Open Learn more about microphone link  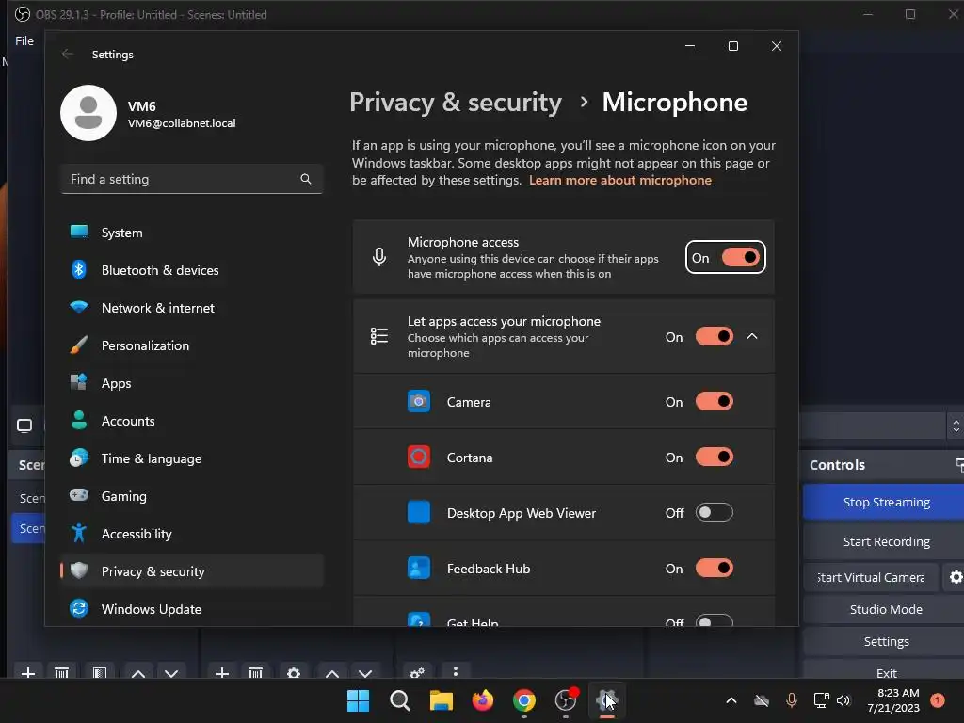pos(620,180)
